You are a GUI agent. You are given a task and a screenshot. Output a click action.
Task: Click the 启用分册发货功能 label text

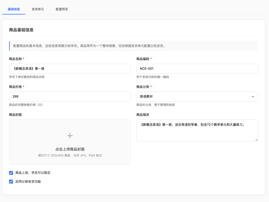28,182
